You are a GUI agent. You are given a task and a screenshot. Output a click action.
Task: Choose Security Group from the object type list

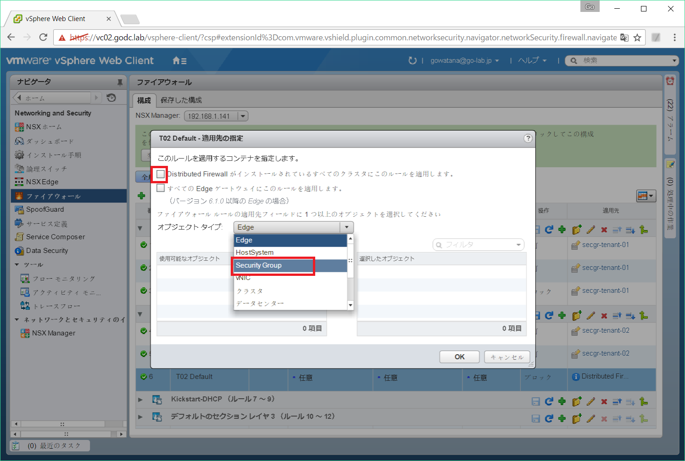click(291, 265)
